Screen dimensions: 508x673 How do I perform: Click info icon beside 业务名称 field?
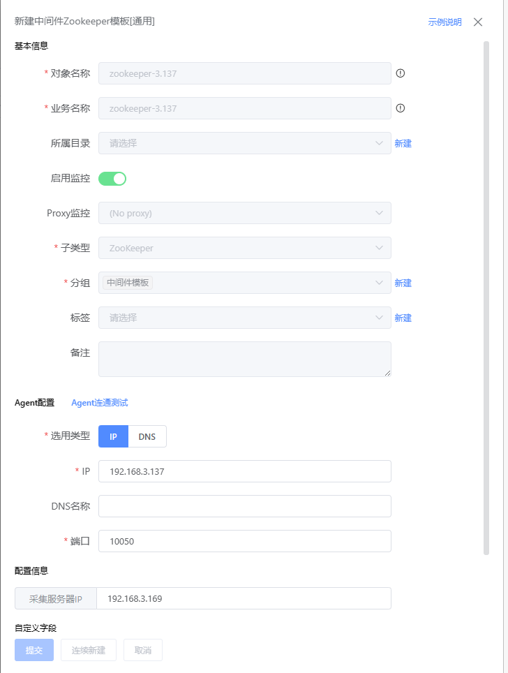tap(401, 108)
